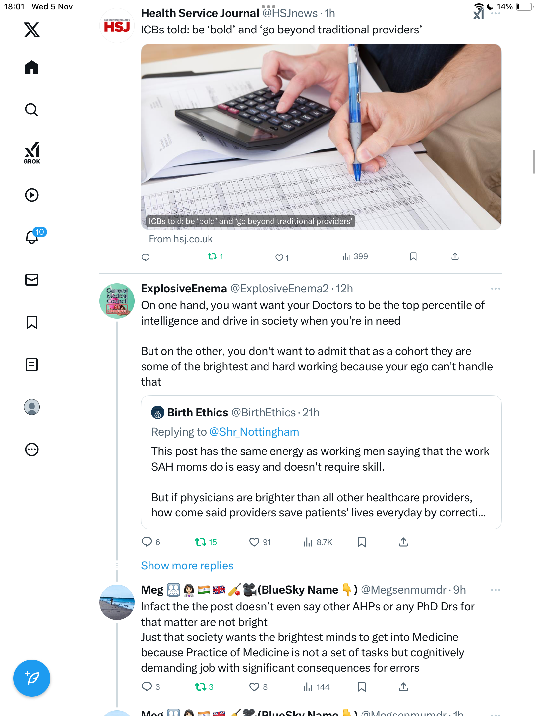Expand Show more replies

coord(187,566)
